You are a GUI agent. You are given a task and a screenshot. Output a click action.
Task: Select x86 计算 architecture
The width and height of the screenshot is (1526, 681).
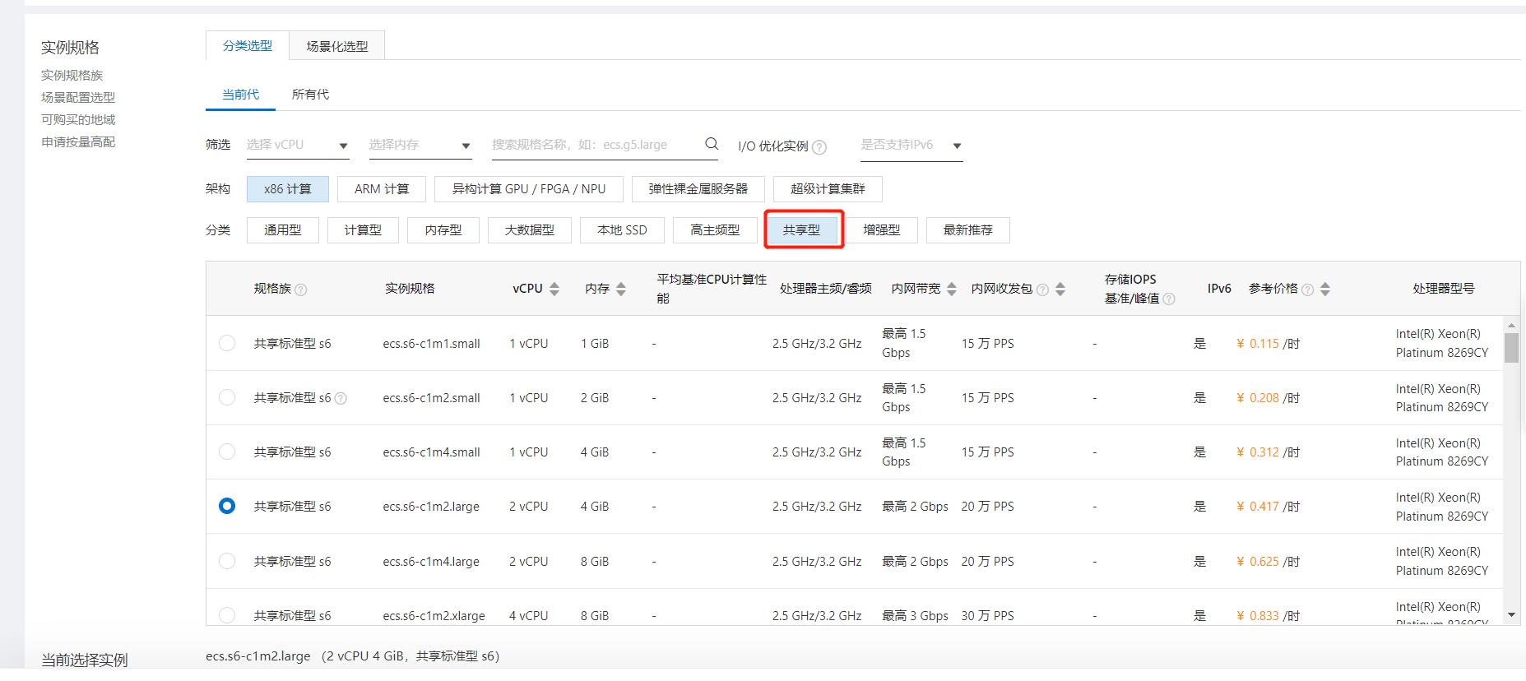click(288, 189)
